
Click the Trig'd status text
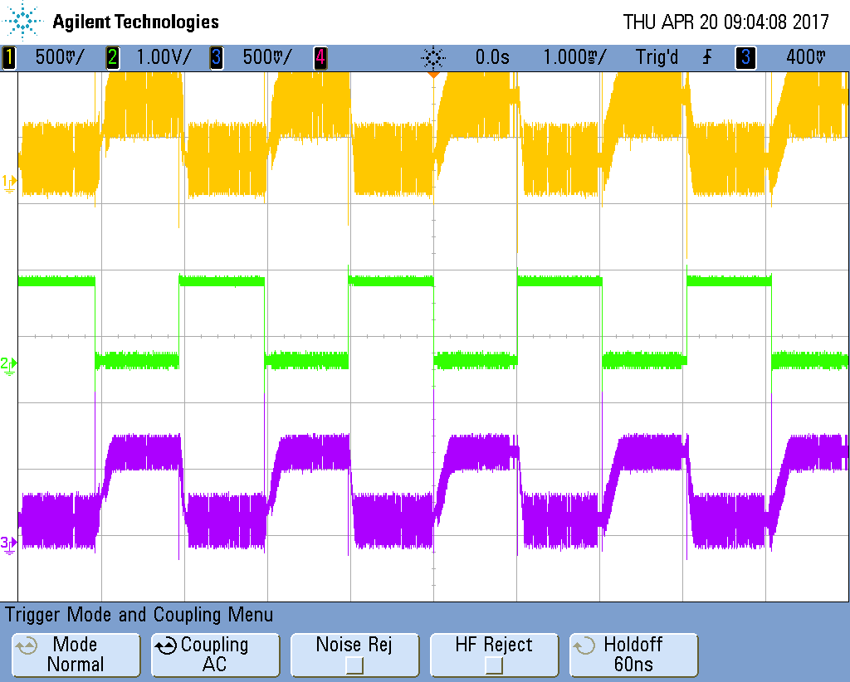(657, 57)
